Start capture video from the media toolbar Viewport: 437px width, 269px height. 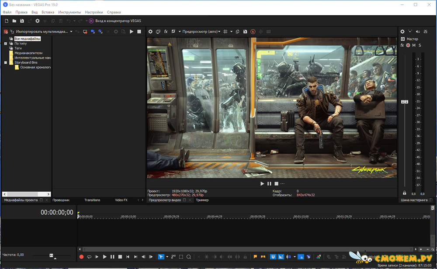(x=85, y=32)
